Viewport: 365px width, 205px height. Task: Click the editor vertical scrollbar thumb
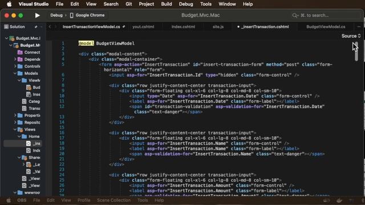click(356, 51)
